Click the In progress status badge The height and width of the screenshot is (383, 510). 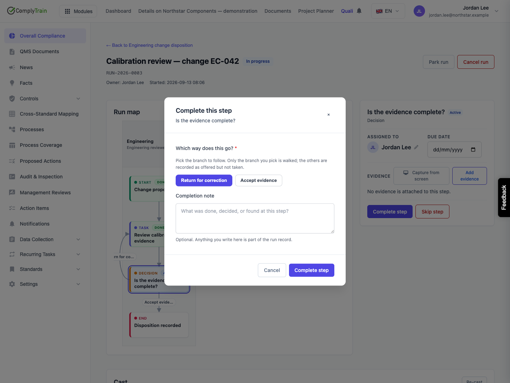258,61
